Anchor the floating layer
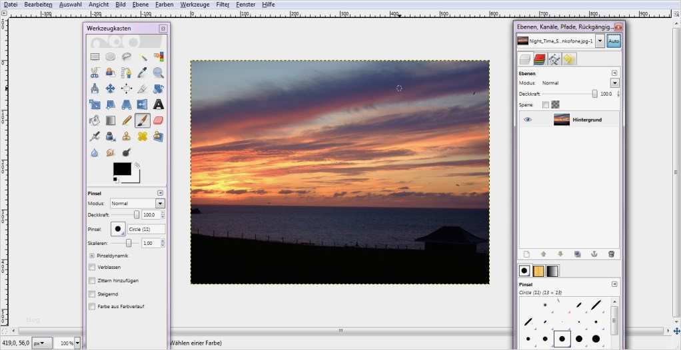This screenshot has height=350, width=681. click(x=594, y=254)
